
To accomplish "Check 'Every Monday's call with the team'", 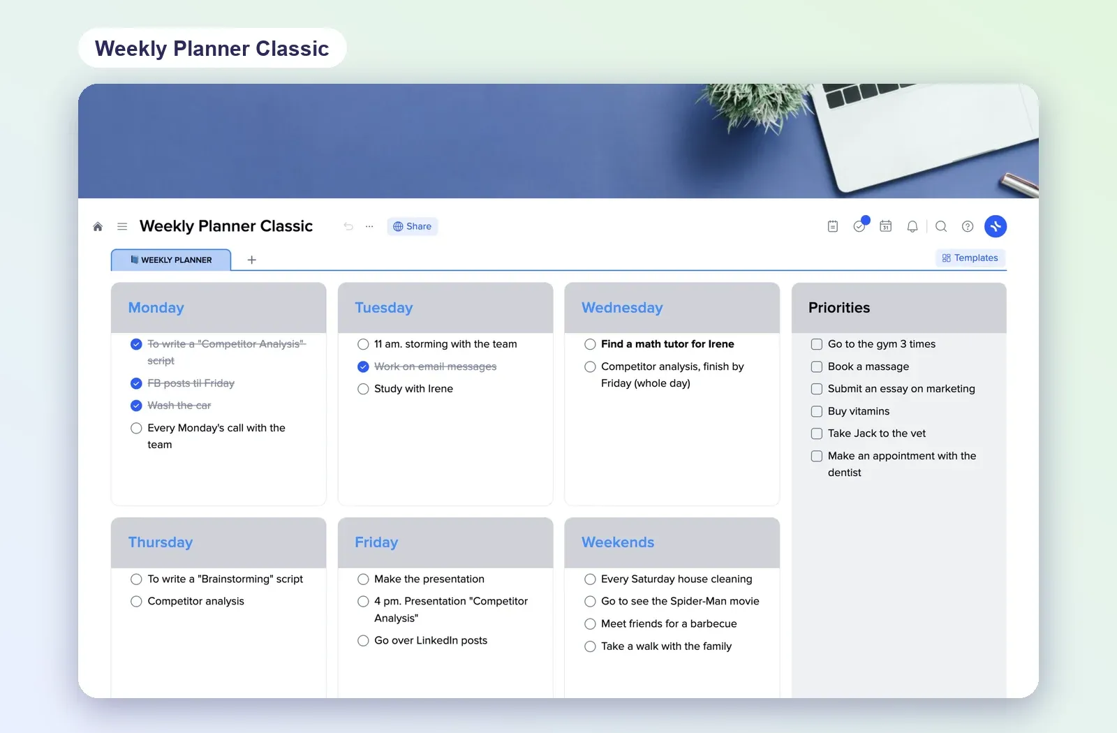I will pos(136,428).
